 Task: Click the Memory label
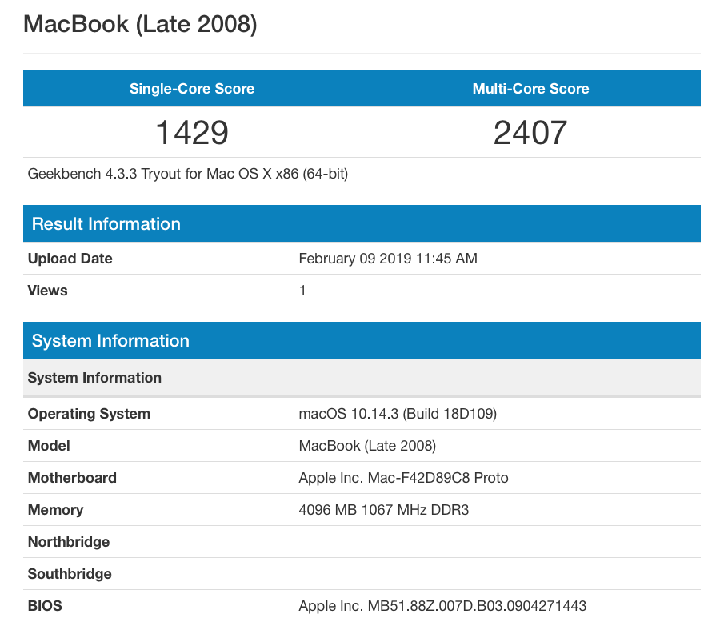tap(55, 510)
